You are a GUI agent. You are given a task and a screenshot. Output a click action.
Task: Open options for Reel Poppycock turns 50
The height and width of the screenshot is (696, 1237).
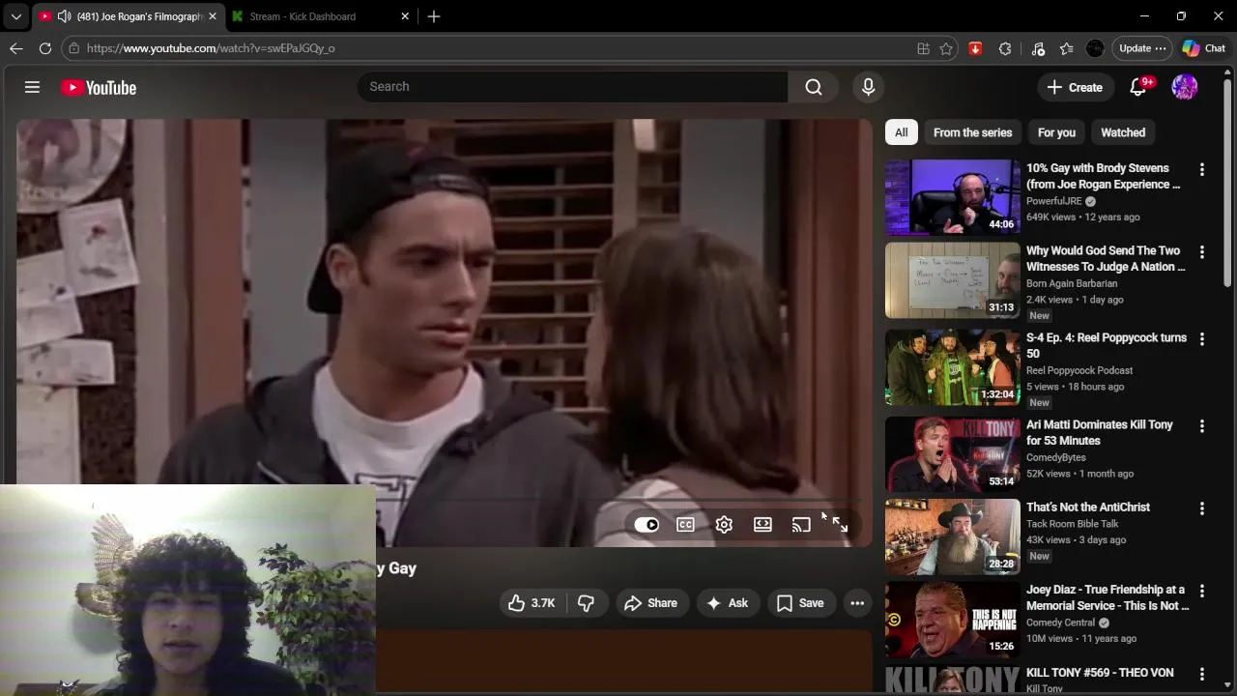(1202, 339)
